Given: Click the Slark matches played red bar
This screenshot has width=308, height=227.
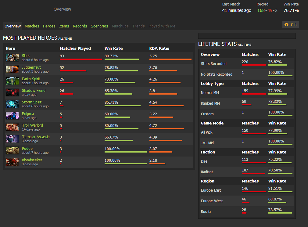Looking at the screenshot, I should coord(81,59).
